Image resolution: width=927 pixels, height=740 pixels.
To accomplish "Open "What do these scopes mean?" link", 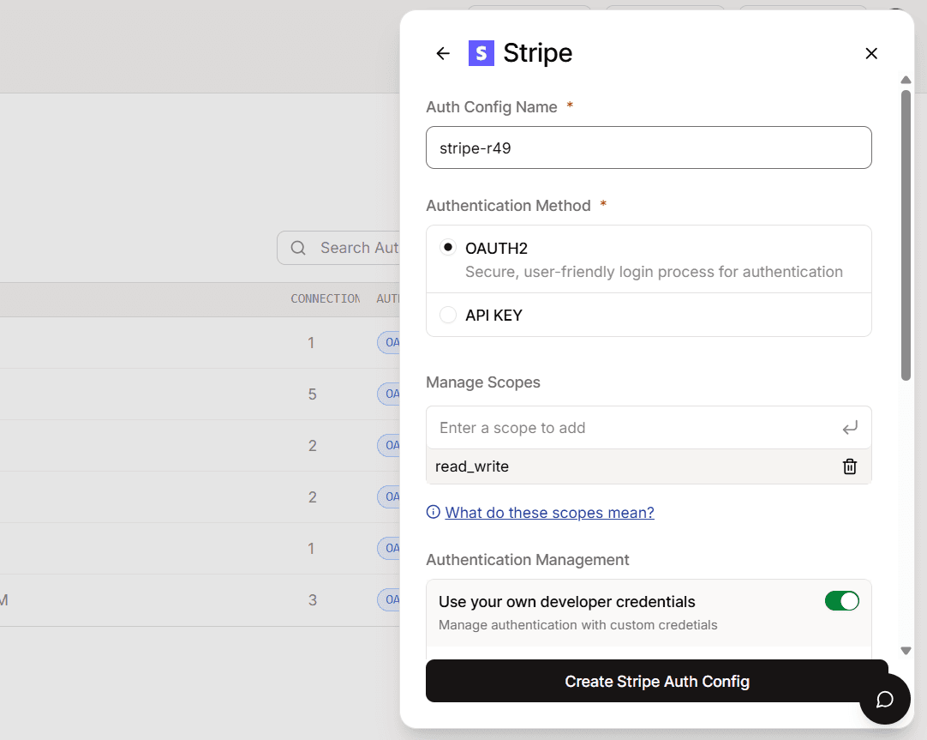I will tap(549, 513).
